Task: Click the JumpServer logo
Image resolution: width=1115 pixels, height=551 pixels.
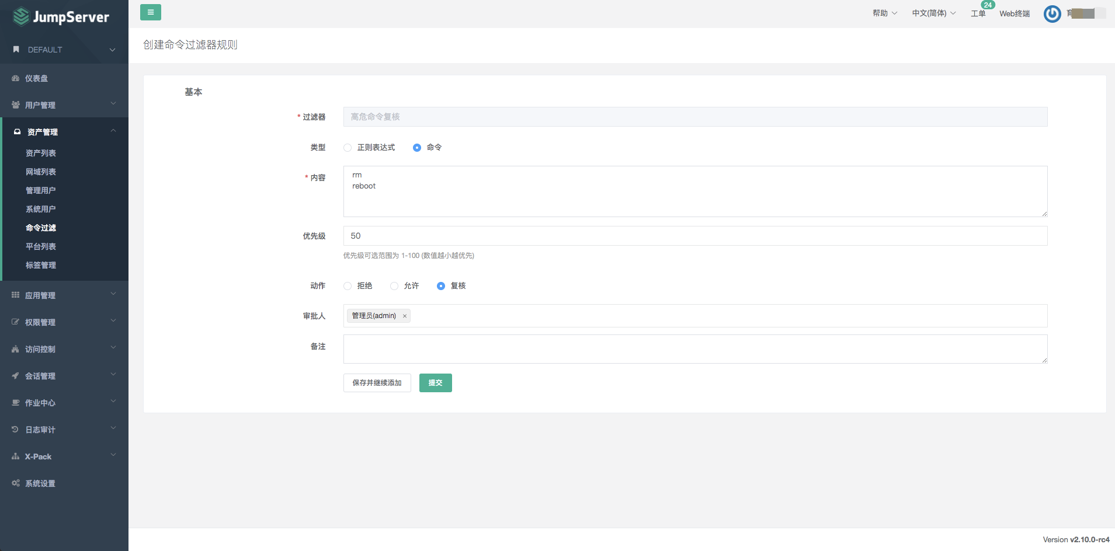Action: point(61,17)
